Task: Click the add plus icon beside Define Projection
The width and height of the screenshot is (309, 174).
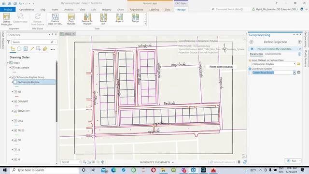Action: (299, 42)
